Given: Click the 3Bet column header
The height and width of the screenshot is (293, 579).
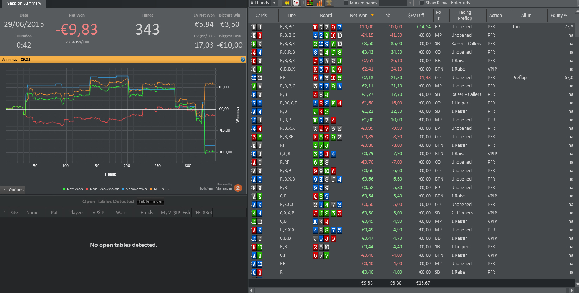Looking at the screenshot, I should pos(207,213).
